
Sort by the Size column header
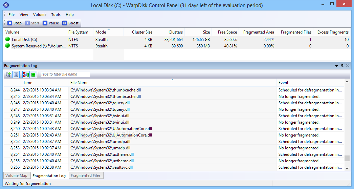[x=198, y=32]
